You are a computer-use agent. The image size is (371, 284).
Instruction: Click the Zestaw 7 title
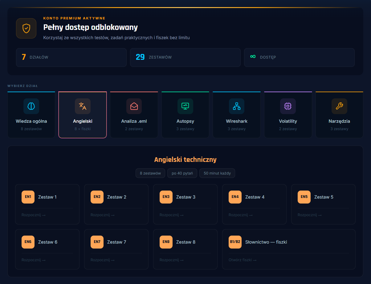(x=117, y=242)
